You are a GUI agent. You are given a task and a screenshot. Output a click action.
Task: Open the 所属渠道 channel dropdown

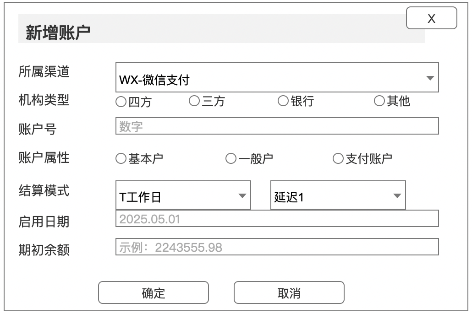point(275,77)
